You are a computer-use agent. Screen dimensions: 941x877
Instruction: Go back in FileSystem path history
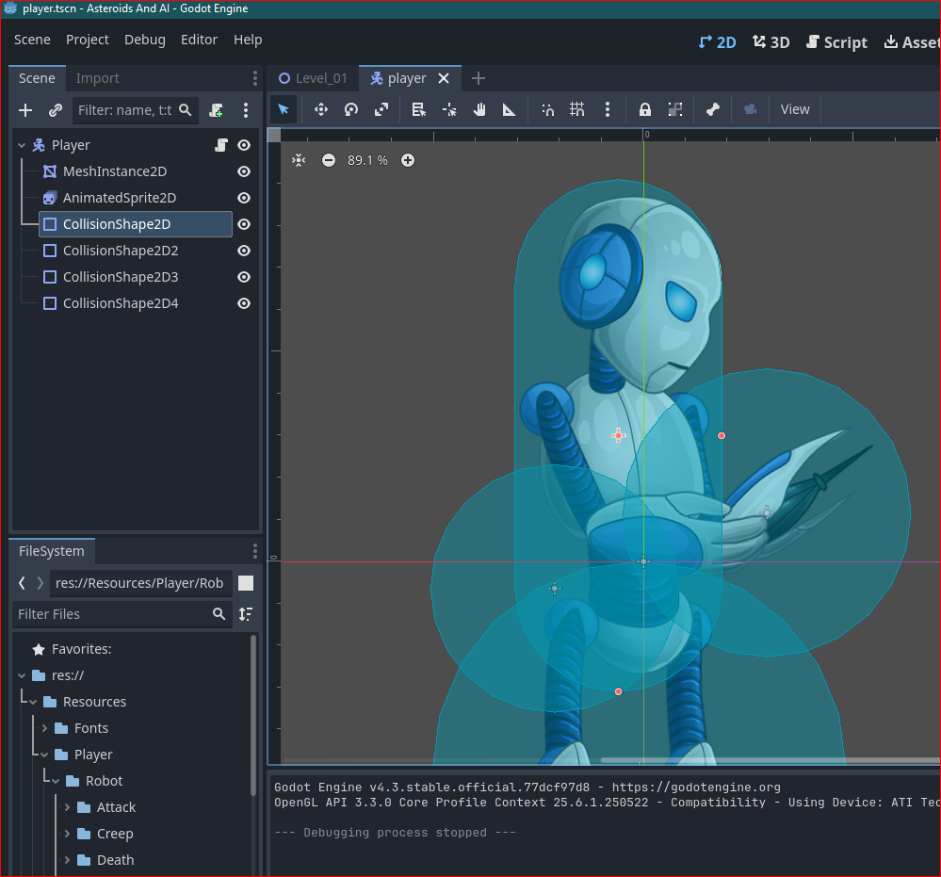coord(23,583)
